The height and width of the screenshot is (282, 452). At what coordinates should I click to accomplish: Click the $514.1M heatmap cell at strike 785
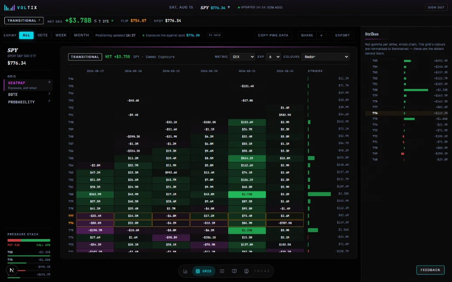(247, 158)
